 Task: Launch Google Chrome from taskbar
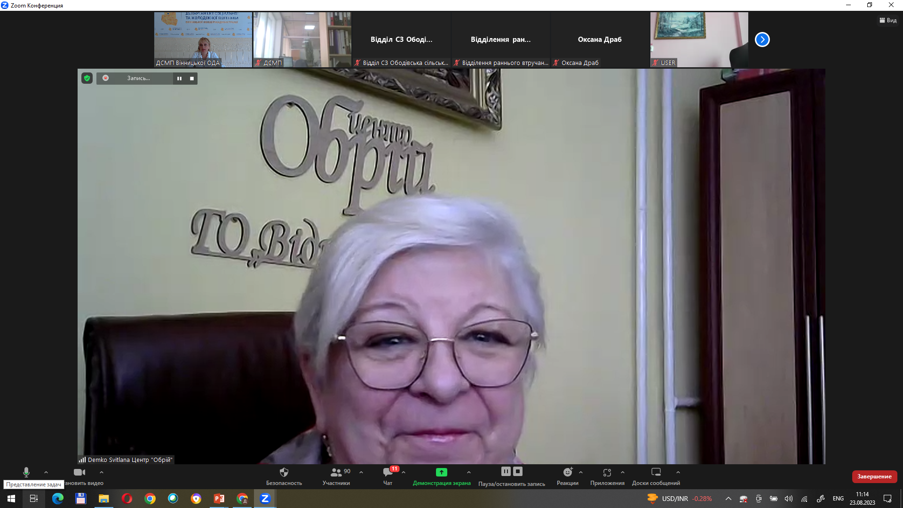coord(150,499)
